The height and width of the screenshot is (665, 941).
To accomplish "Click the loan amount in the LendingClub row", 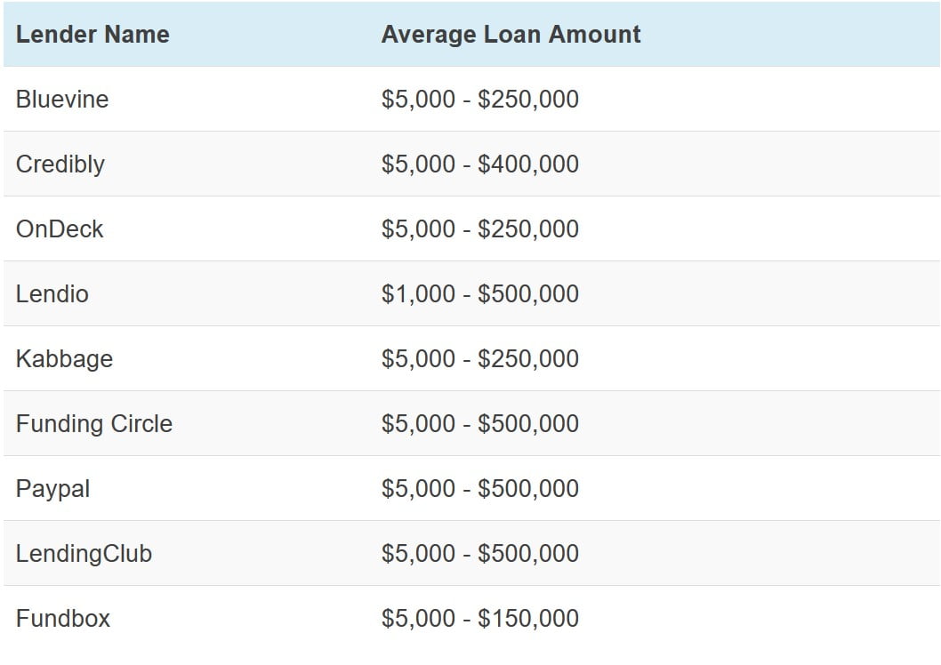I will [480, 554].
